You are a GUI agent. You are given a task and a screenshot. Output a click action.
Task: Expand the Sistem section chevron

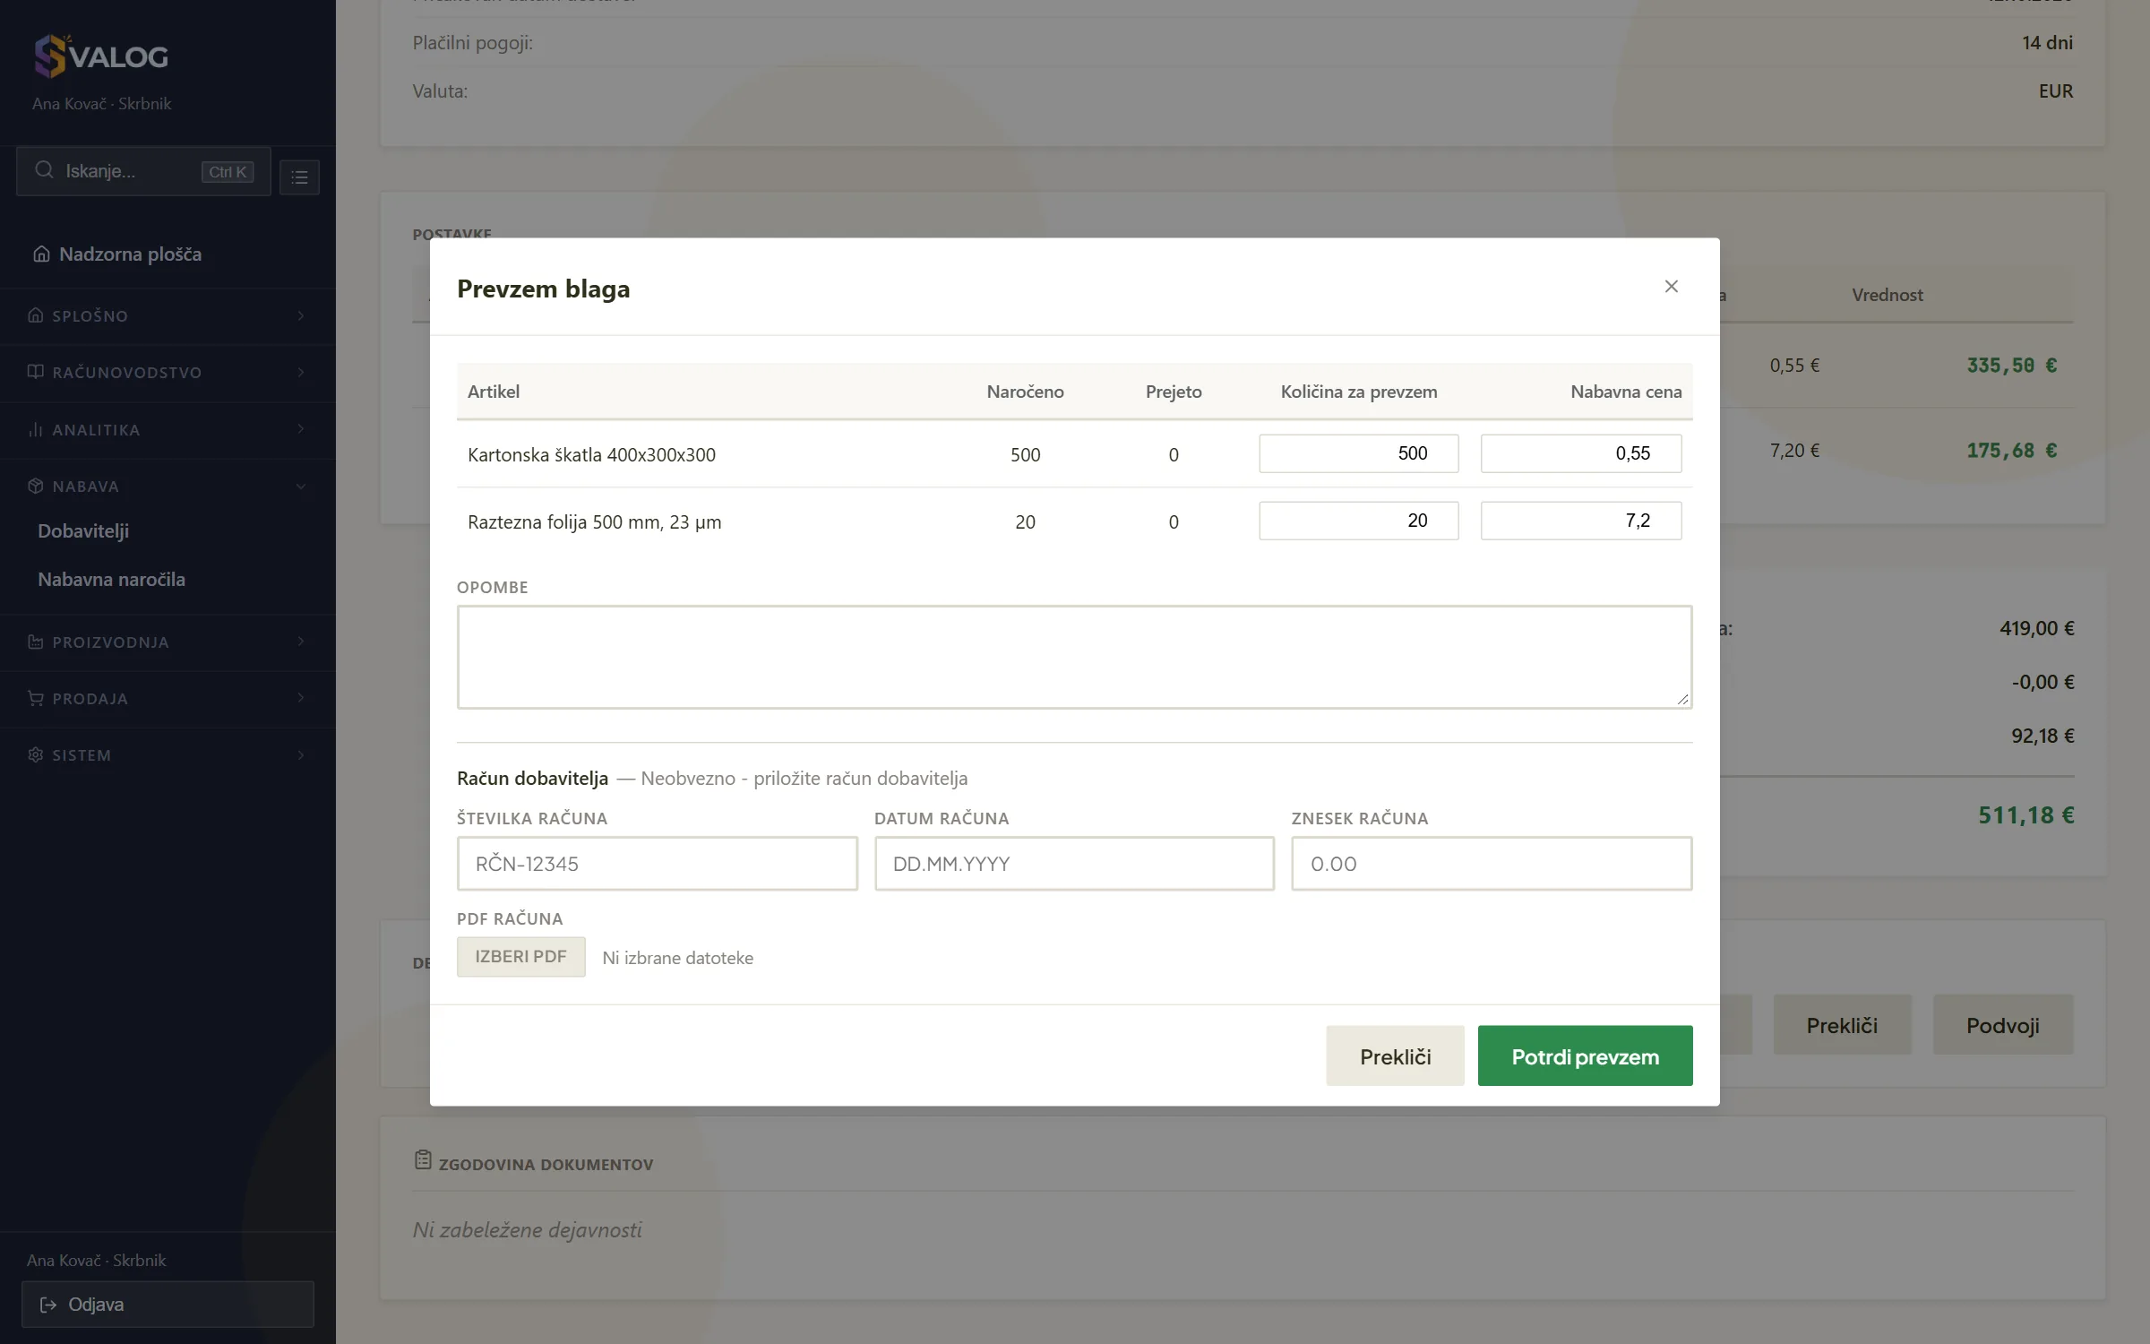pyautogui.click(x=301, y=754)
